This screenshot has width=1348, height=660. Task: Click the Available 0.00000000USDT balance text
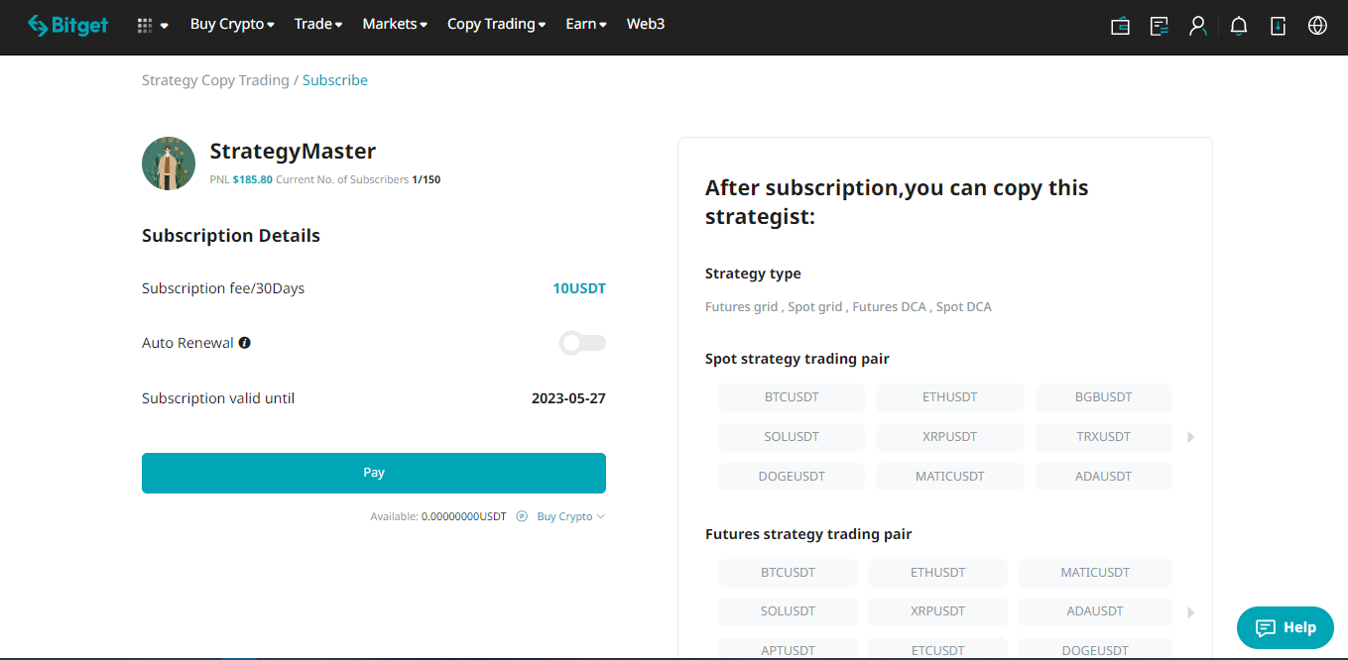coord(438,516)
